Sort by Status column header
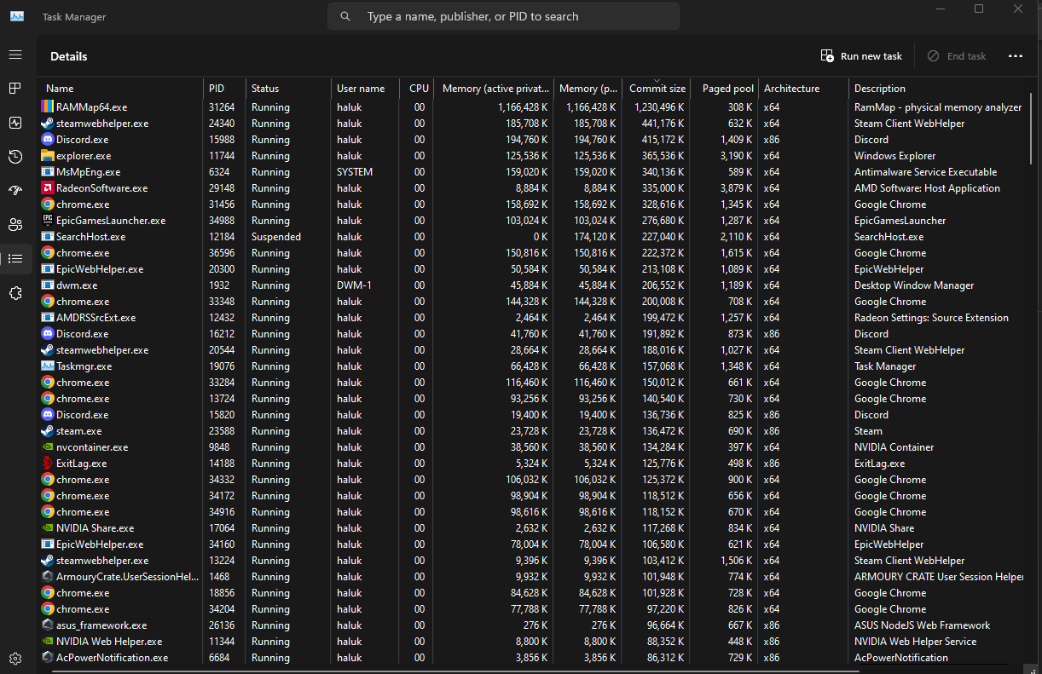1042x674 pixels. pyautogui.click(x=288, y=89)
